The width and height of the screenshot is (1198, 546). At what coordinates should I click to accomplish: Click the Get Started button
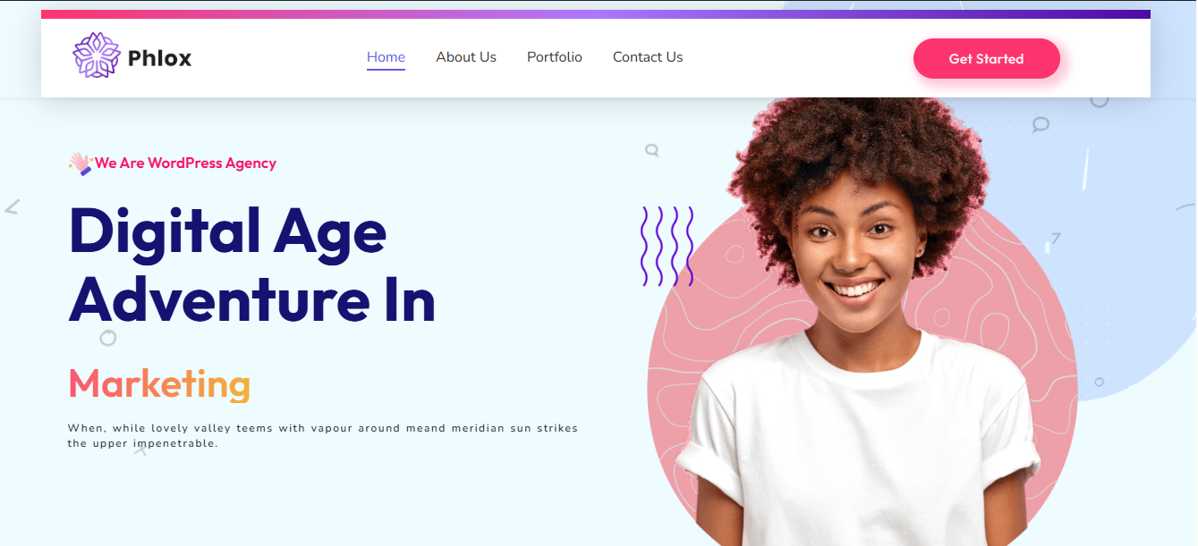[986, 59]
